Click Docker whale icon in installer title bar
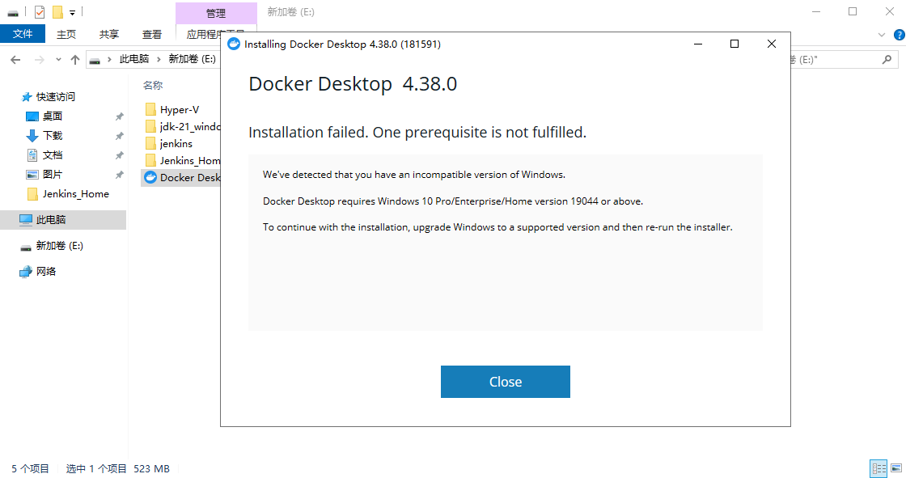Viewport: 906px width, 478px height. [234, 44]
